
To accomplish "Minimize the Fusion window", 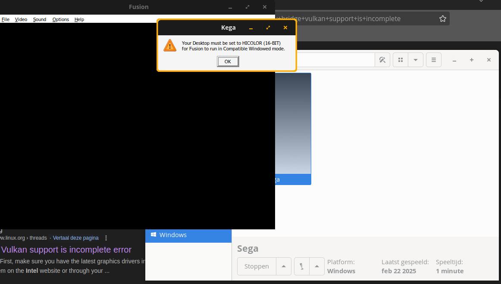I will point(230,7).
